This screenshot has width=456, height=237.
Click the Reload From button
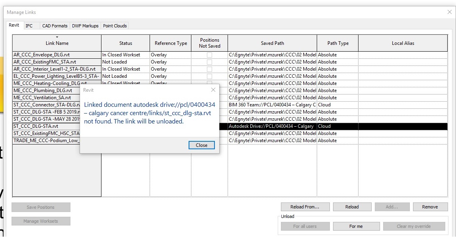point(305,206)
